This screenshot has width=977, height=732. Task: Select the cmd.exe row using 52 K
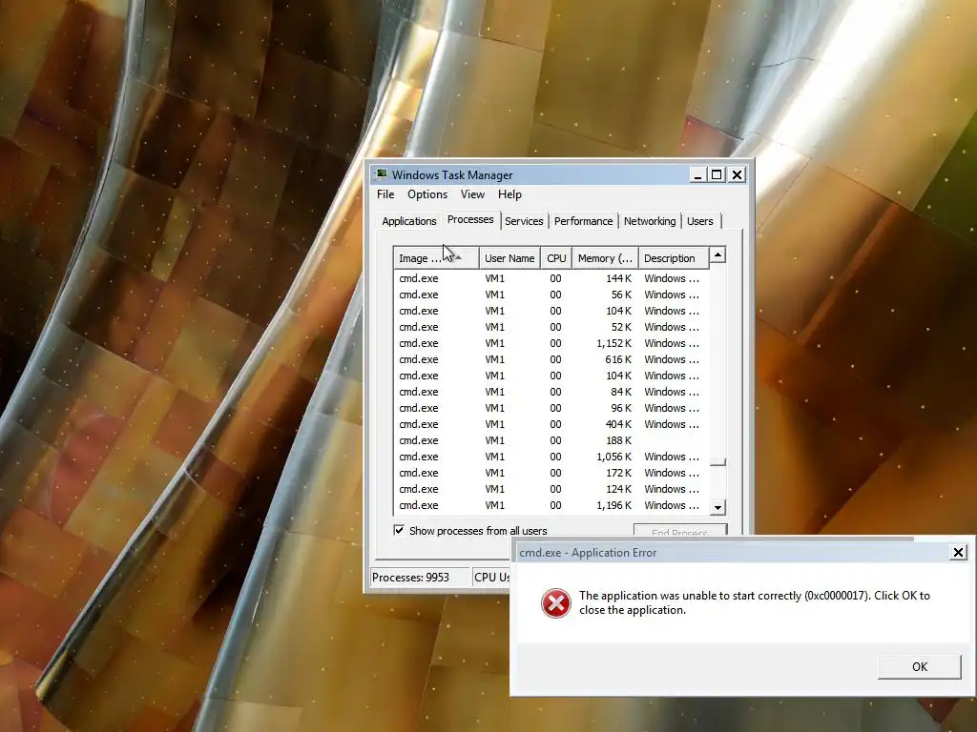pos(551,327)
